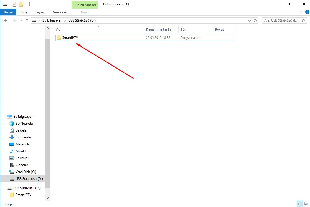Click the İndirilenler download arrow icon
This screenshot has width=310, height=207.
click(x=12, y=137)
